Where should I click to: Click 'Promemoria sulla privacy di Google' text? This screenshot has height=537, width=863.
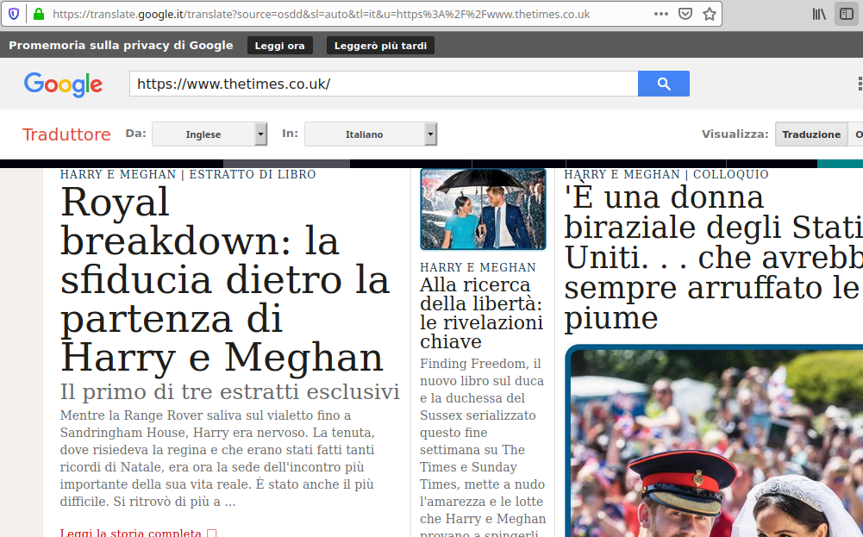pos(121,46)
